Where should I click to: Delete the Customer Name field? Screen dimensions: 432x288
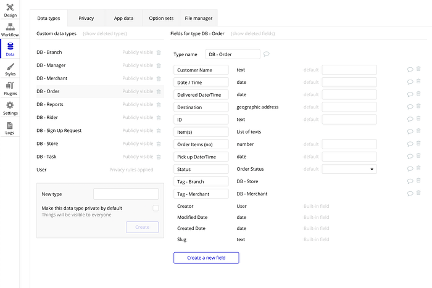tap(418, 69)
